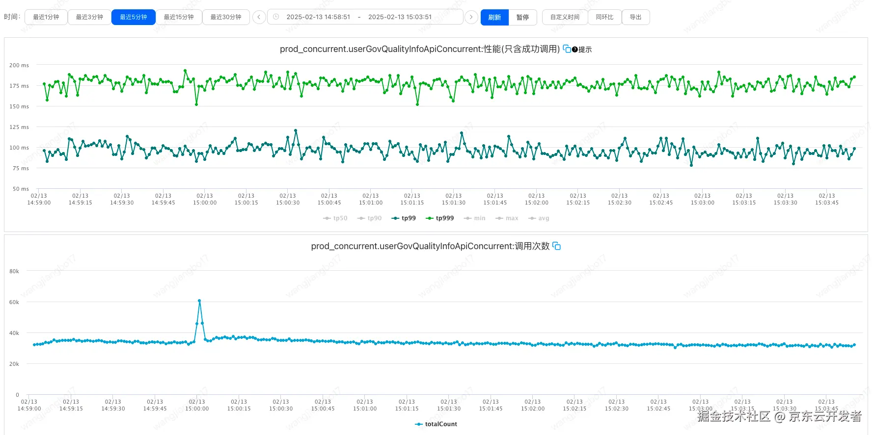
Task: Click the start datetime input field
Action: pyautogui.click(x=318, y=17)
